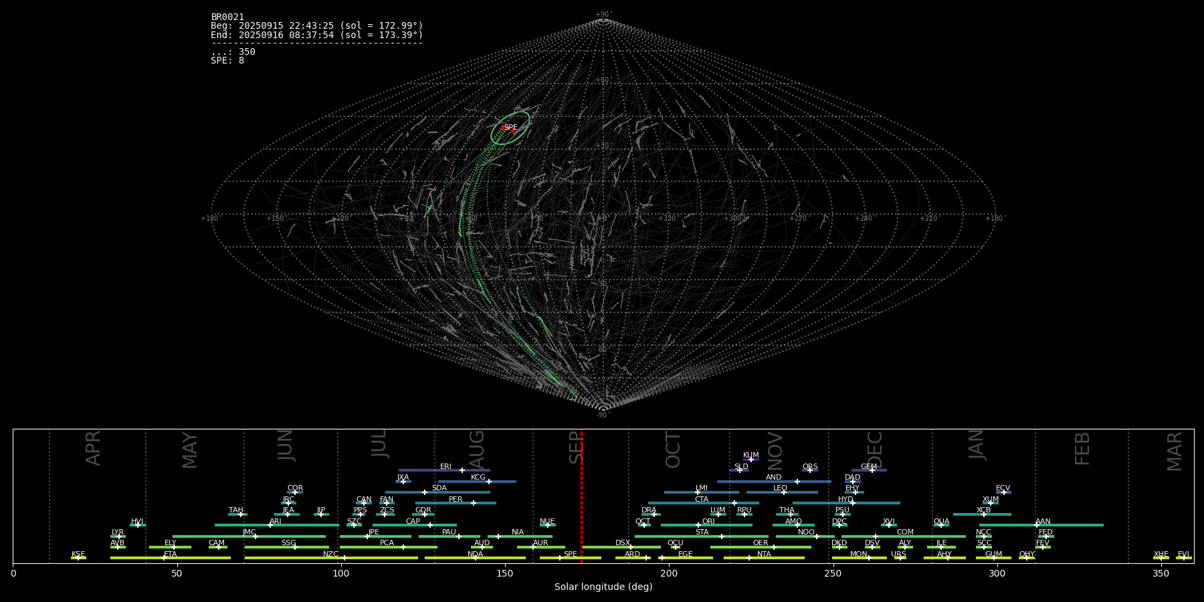Select the AAN shower label
Image resolution: width=1204 pixels, height=602 pixels.
[1043, 521]
